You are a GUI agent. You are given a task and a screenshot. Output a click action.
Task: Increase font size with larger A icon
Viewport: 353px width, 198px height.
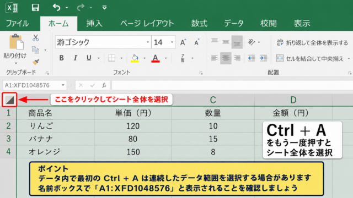click(183, 42)
